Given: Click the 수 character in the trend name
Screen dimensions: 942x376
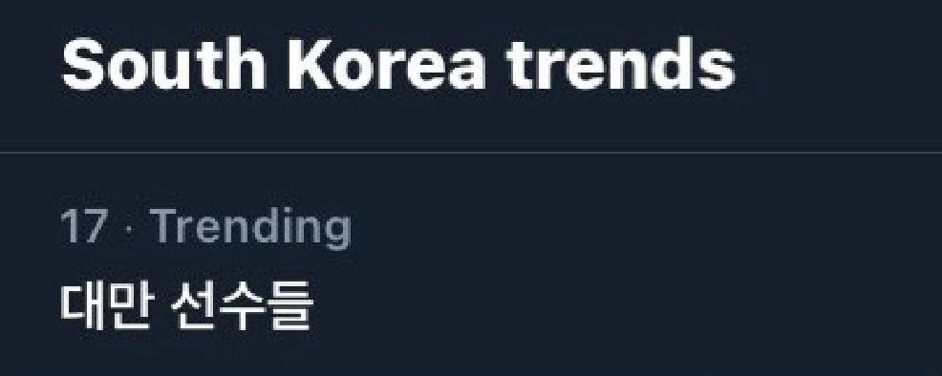Looking at the screenshot, I should [242, 304].
